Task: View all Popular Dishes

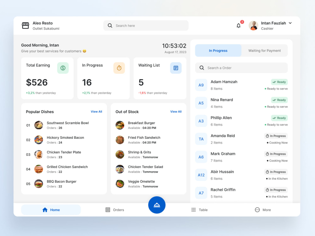Action: pos(96,112)
